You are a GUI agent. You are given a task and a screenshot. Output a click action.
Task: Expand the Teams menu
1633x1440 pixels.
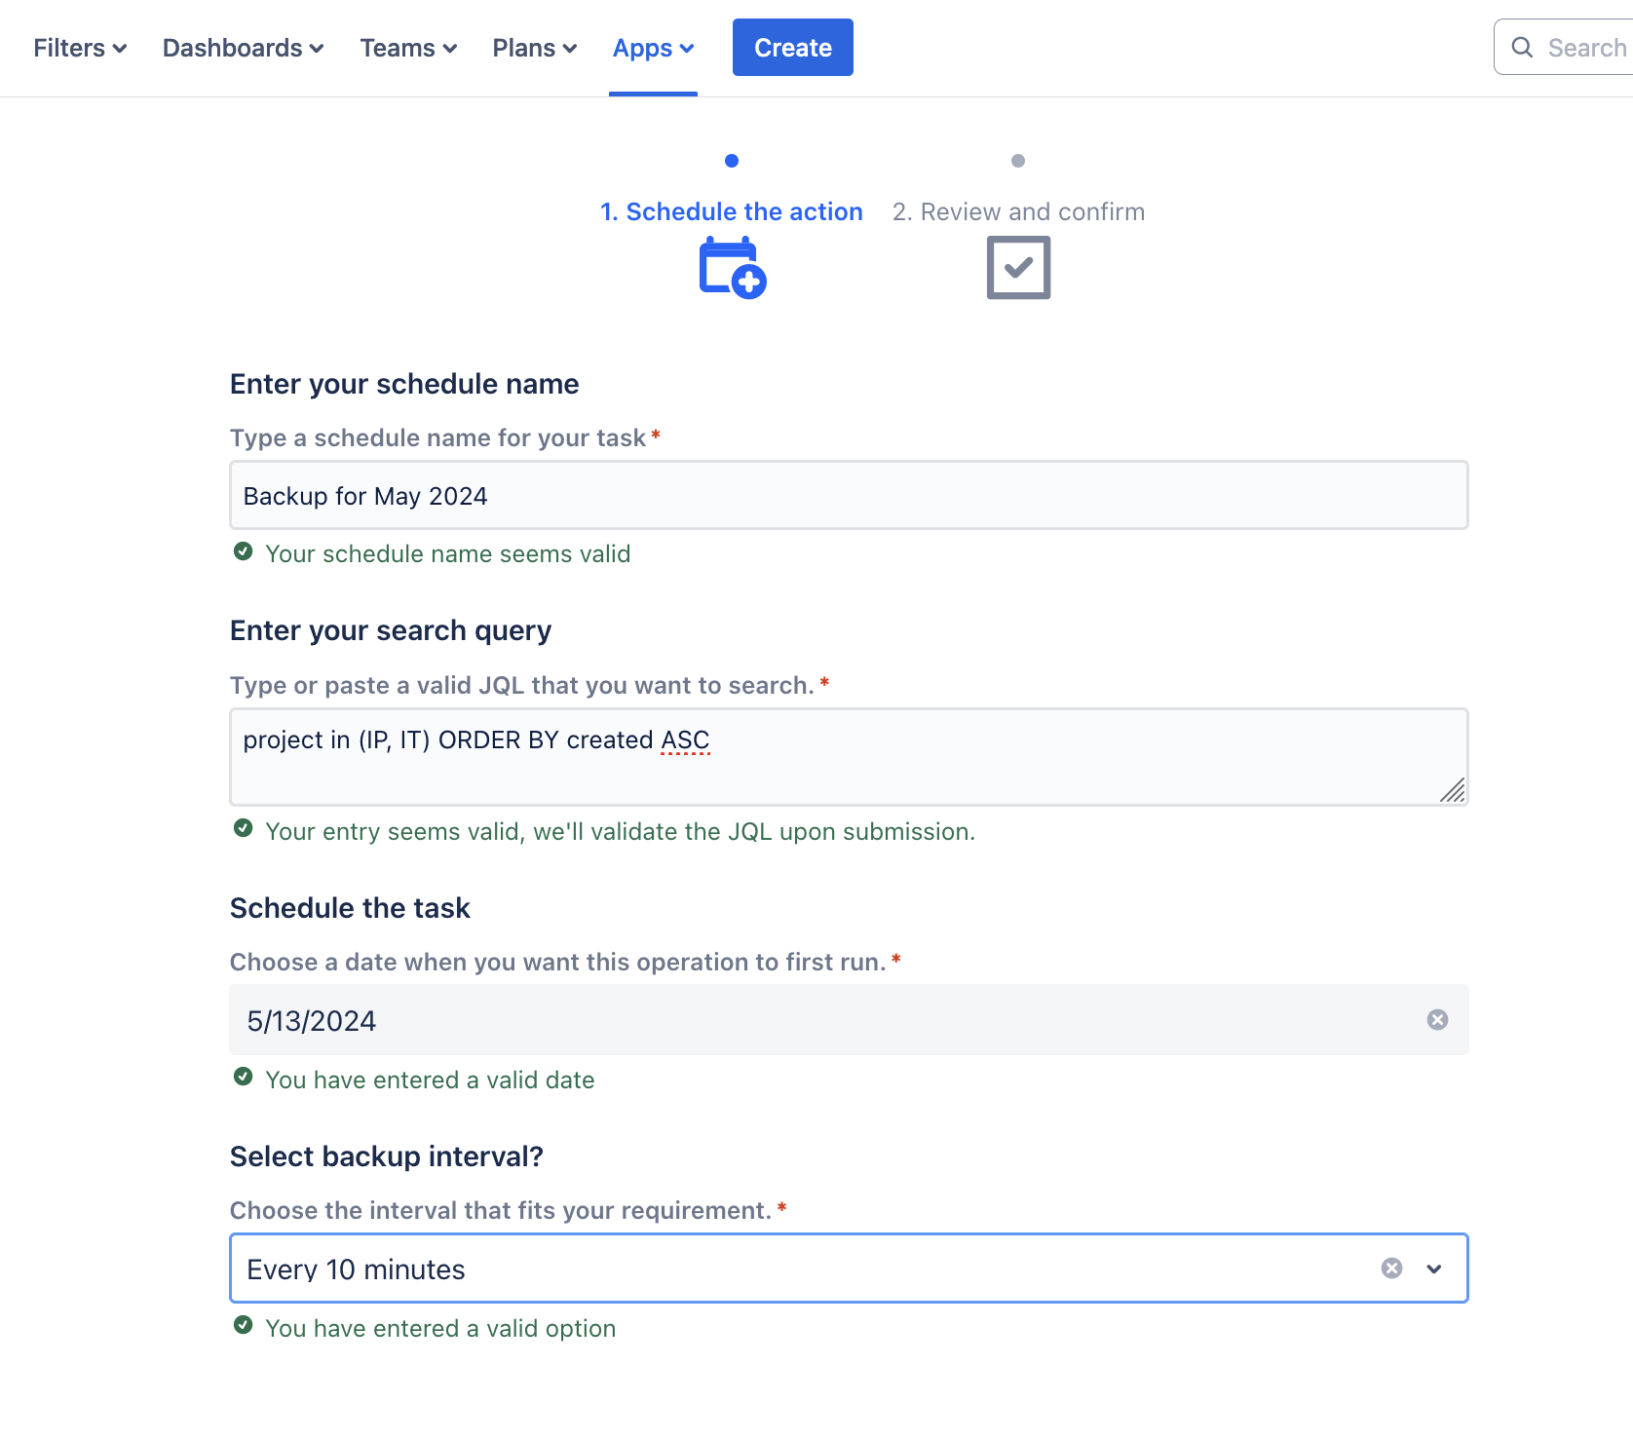pyautogui.click(x=408, y=48)
